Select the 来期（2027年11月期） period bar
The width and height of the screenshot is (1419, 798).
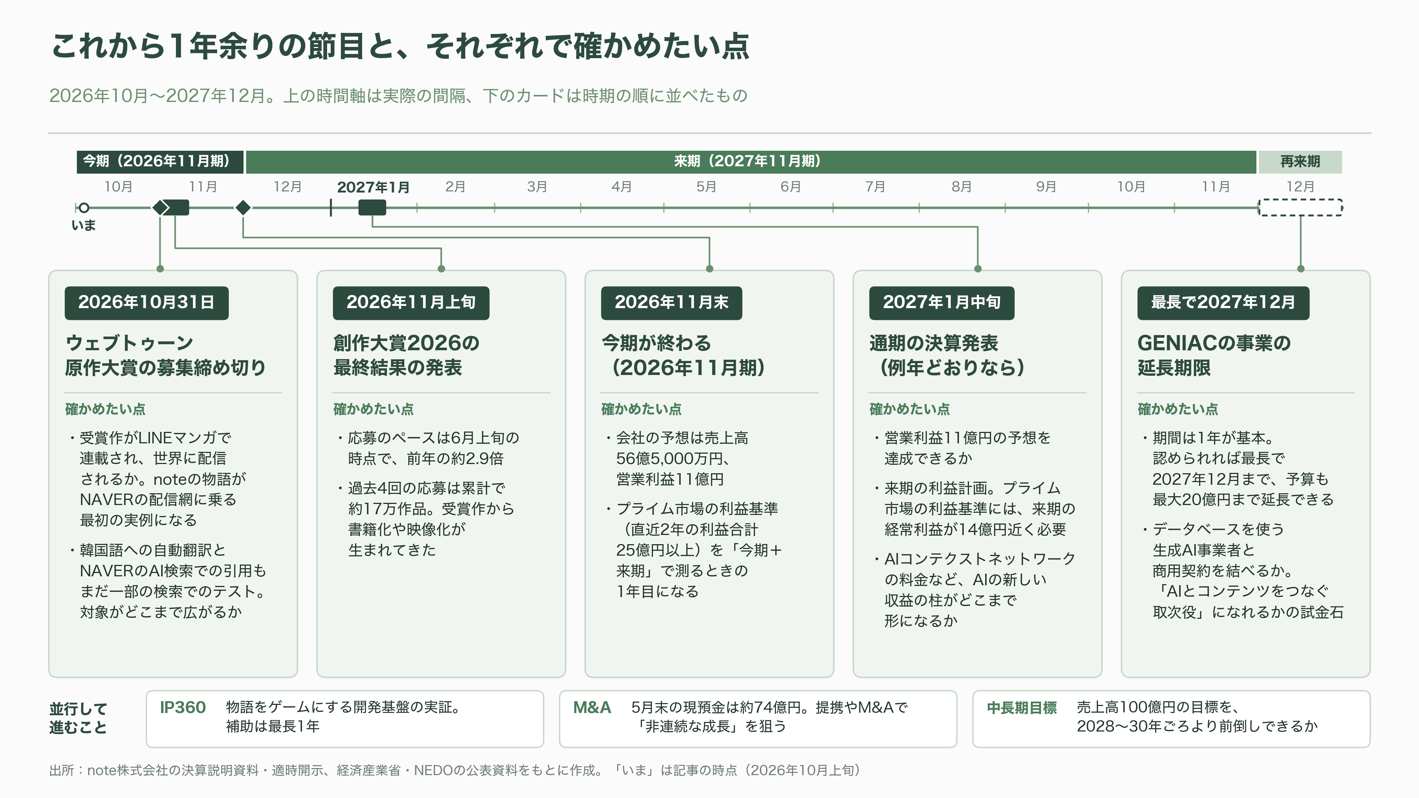[x=751, y=161]
